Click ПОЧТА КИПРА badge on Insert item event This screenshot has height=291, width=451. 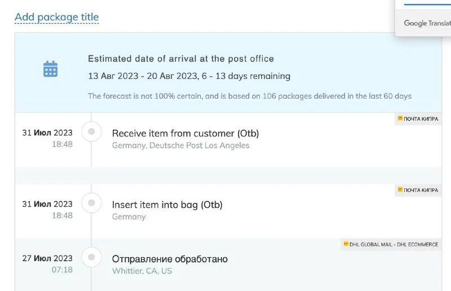[x=417, y=190]
